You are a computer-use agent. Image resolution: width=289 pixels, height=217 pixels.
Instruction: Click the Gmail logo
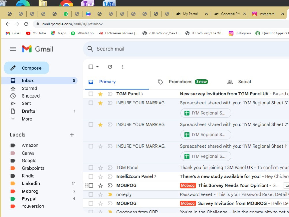point(37,49)
